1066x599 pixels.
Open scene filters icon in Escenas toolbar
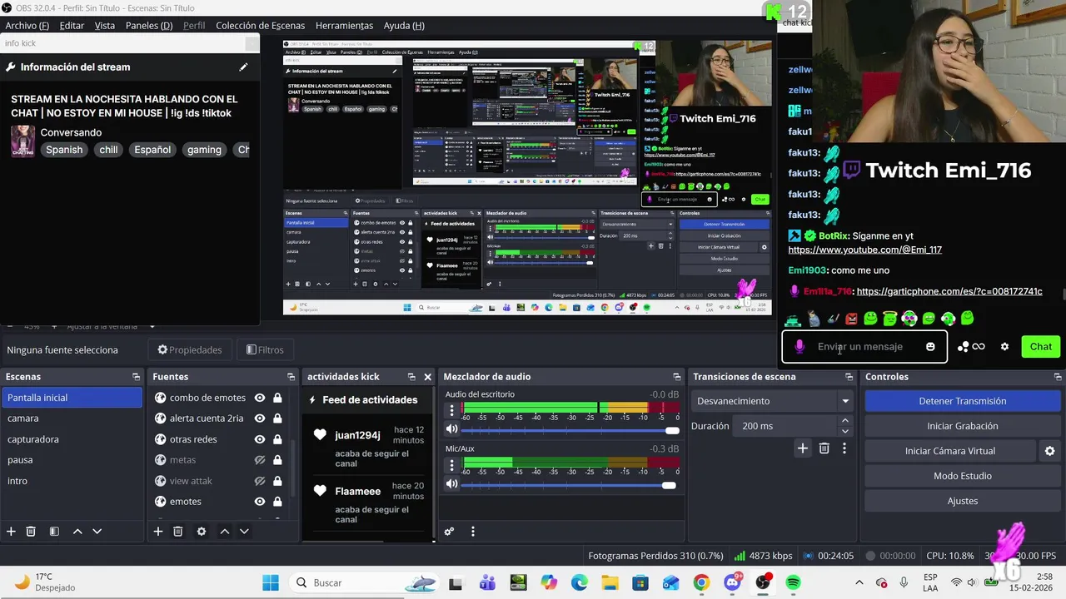point(54,531)
